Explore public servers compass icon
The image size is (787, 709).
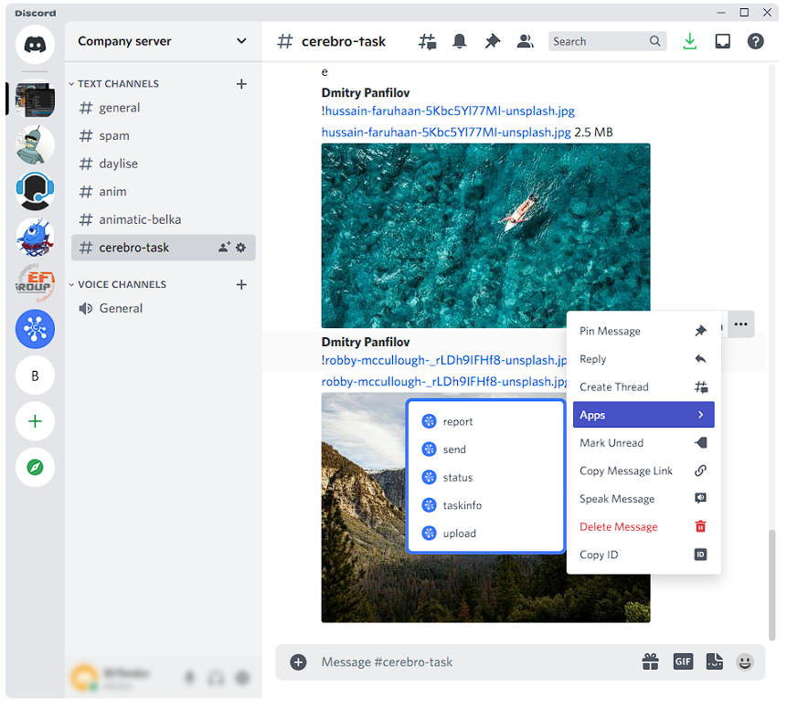pyautogui.click(x=35, y=468)
